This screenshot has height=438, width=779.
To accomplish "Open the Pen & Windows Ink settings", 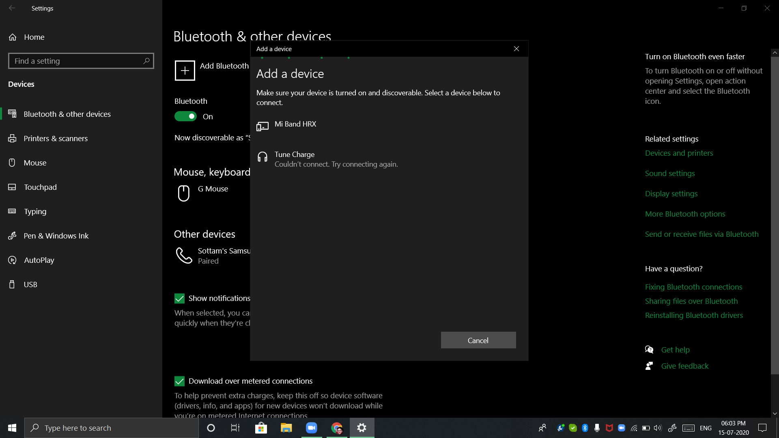I will 56,235.
